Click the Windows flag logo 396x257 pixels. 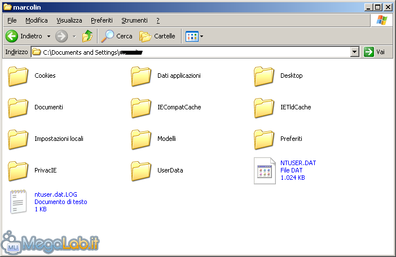381,20
